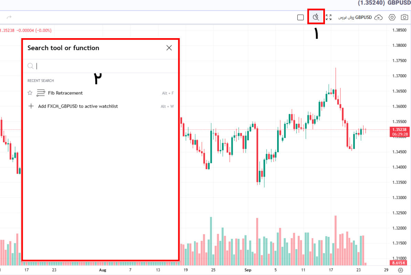Click the Fib Retracement tool icon
Screen dimensions: 411x275
point(41,93)
